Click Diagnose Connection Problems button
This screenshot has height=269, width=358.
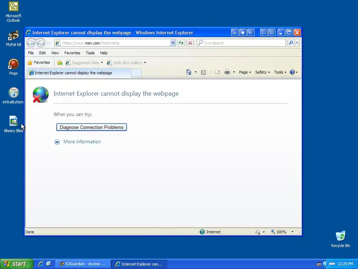click(91, 127)
